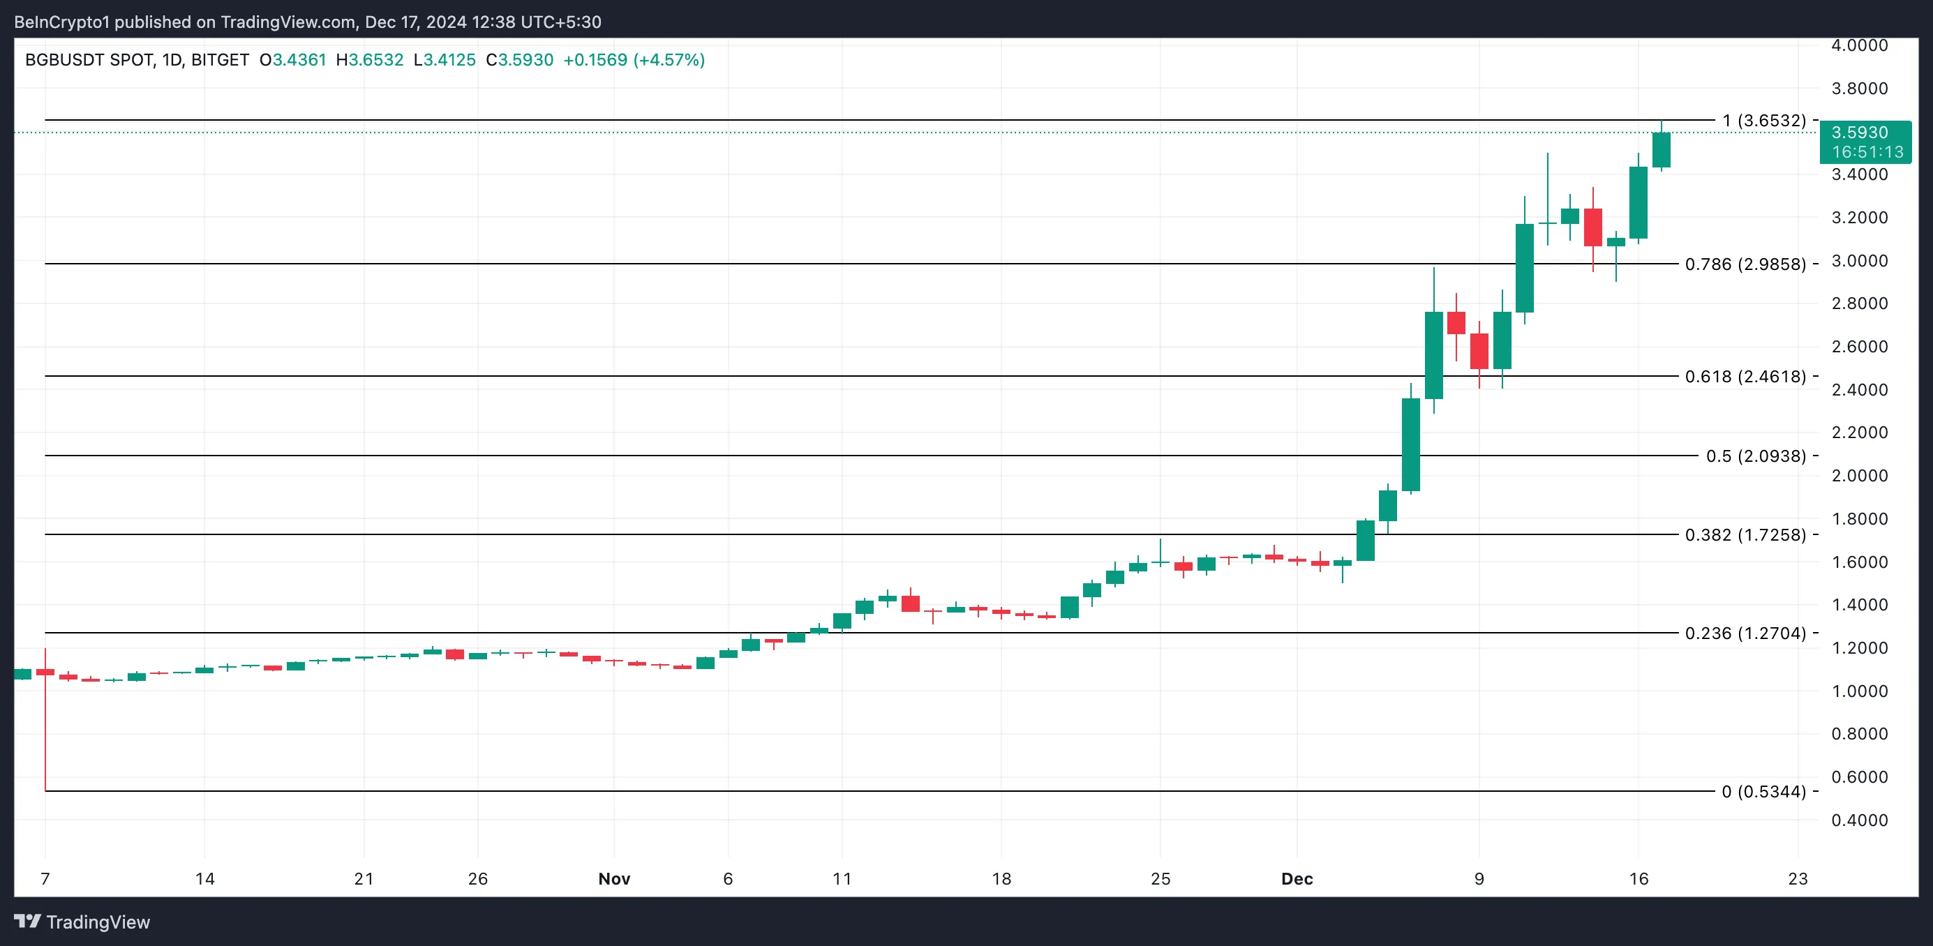Select the 0.786 (2.9858) Fibonacci label
Image resolution: width=1933 pixels, height=946 pixels.
point(1745,264)
